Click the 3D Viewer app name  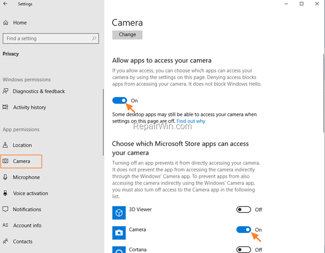coord(140,209)
